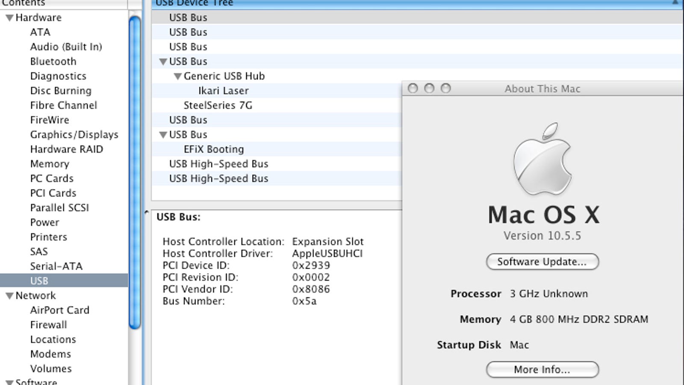View Graphics/Displays information
The height and width of the screenshot is (385, 684).
click(74, 135)
